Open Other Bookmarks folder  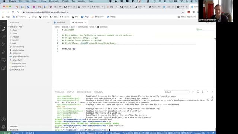(x=187, y=17)
